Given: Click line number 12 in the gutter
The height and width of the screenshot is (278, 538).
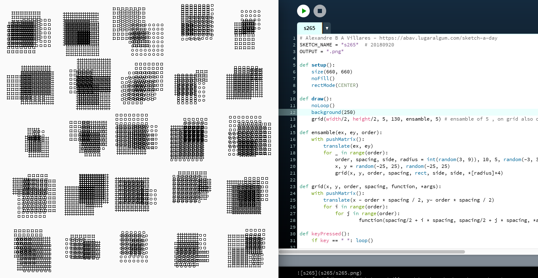Looking at the screenshot, I should click(293, 112).
